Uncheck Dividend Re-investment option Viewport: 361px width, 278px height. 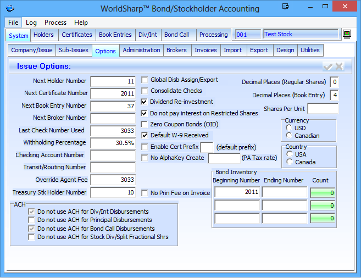pyautogui.click(x=145, y=102)
